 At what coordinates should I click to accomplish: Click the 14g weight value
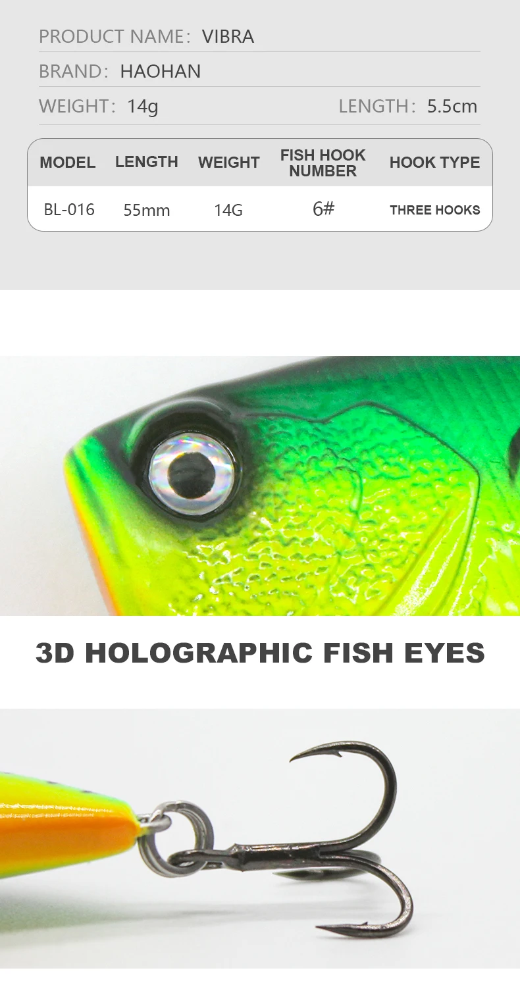point(143,107)
